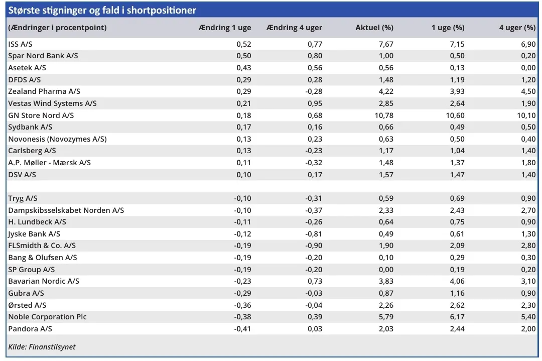Image resolution: width=542 pixels, height=361 pixels.
Task: Select the '1 uge (%)' column header
Action: [448, 28]
